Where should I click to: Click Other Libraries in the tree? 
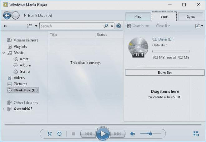click(26, 102)
